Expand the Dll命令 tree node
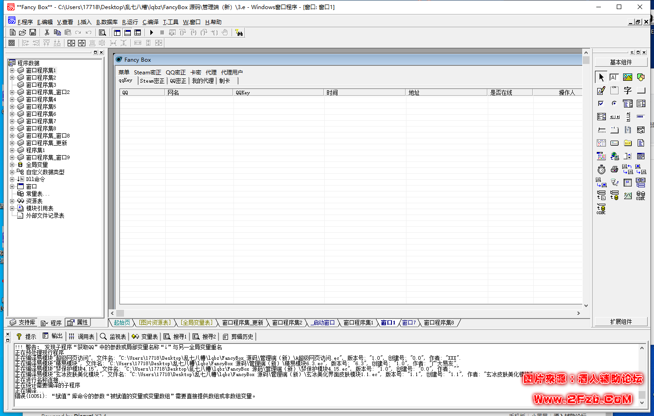This screenshot has width=654, height=416. click(12, 179)
